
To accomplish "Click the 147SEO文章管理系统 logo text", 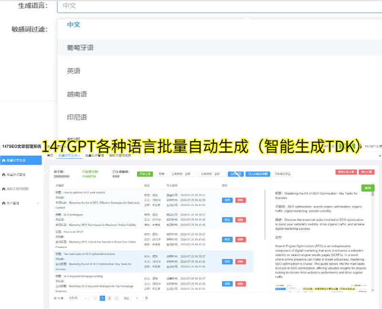I will click(21, 145).
